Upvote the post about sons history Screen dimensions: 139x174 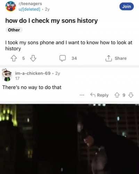click(x=14, y=58)
